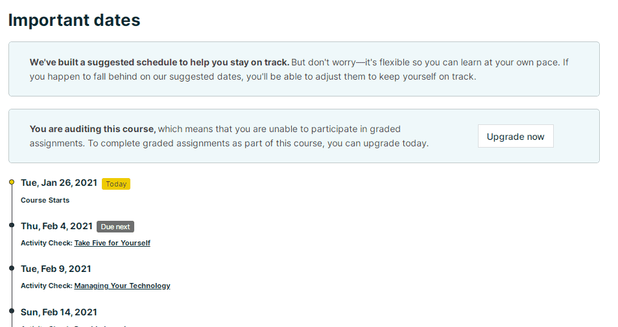
Task: Click the yellow timeline dot for Jan 26
Action: coord(12,183)
